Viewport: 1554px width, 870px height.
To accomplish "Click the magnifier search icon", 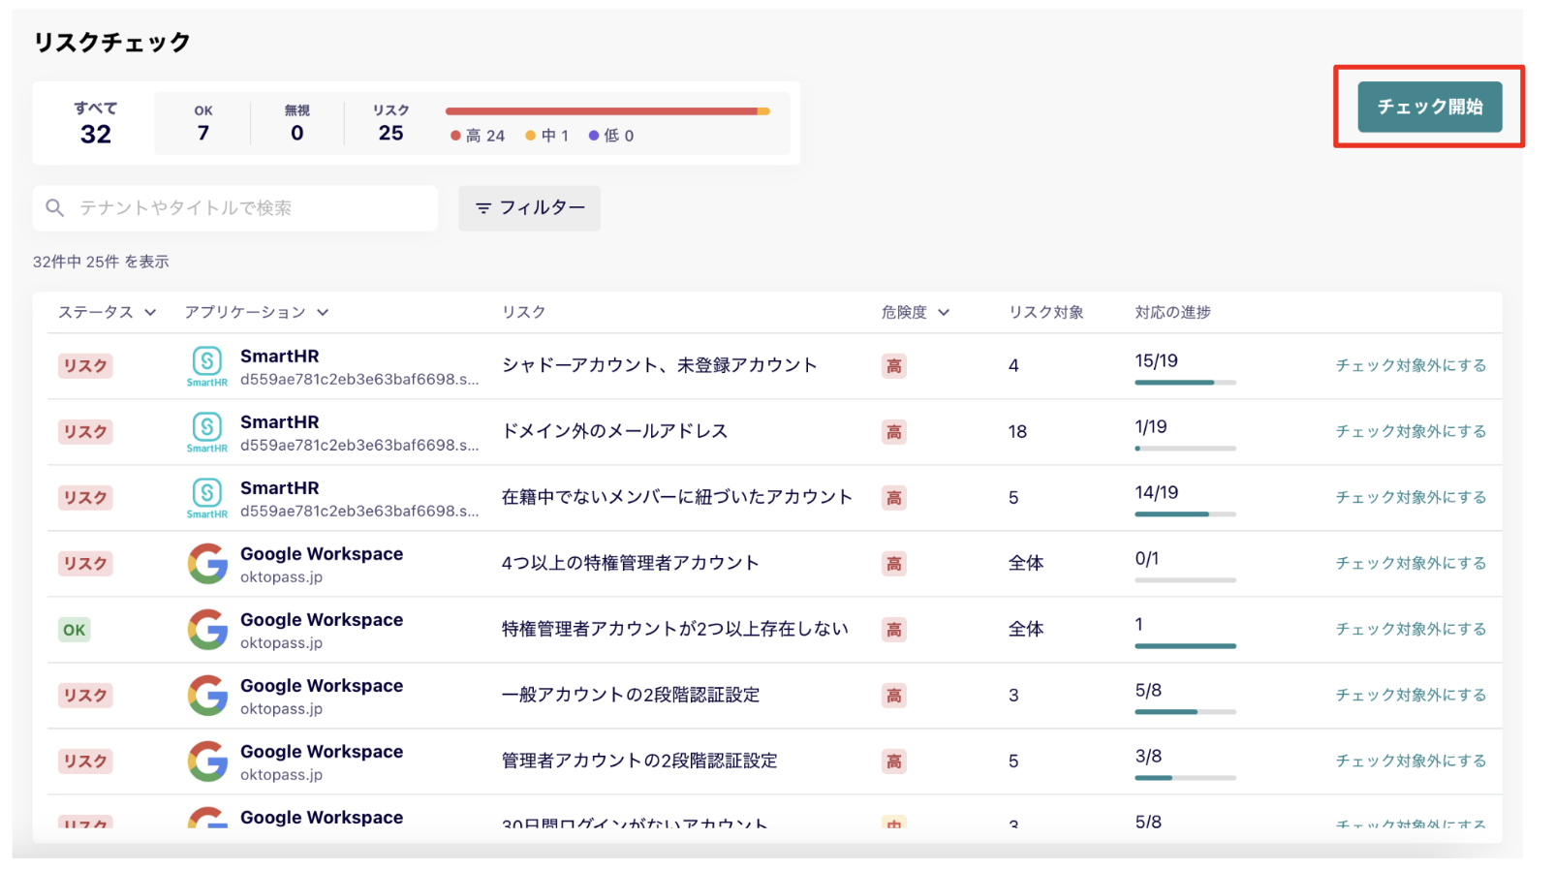I will tap(55, 208).
